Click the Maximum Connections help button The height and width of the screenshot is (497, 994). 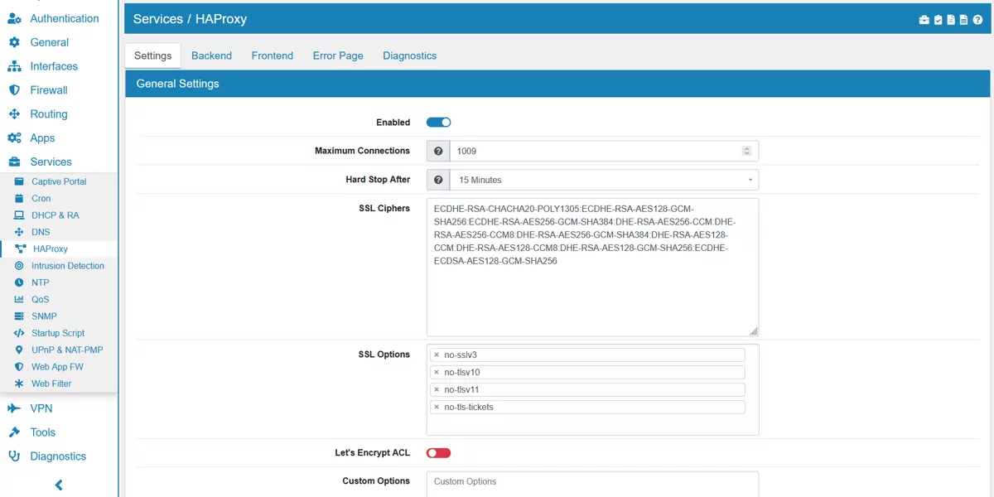pyautogui.click(x=437, y=151)
